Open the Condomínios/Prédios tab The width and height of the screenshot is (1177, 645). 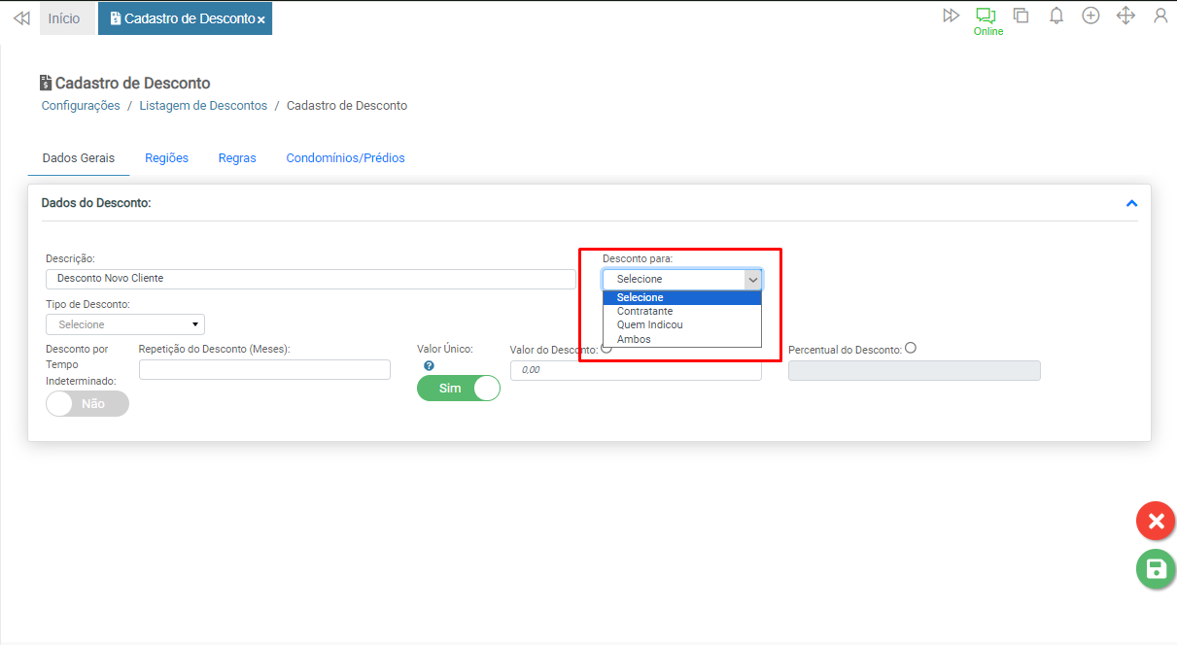(345, 158)
